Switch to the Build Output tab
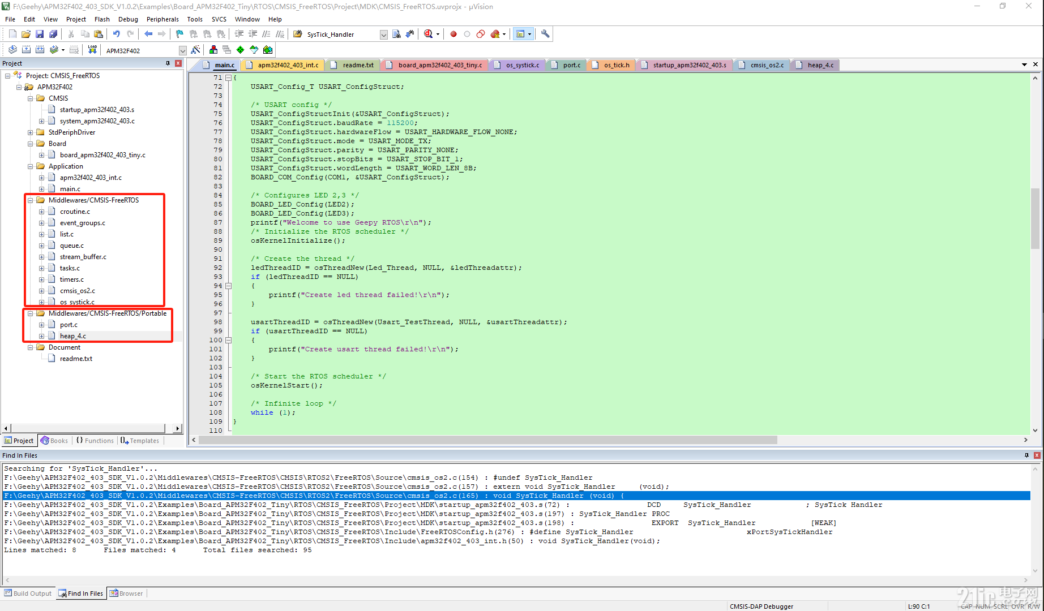The height and width of the screenshot is (611, 1044). point(28,593)
